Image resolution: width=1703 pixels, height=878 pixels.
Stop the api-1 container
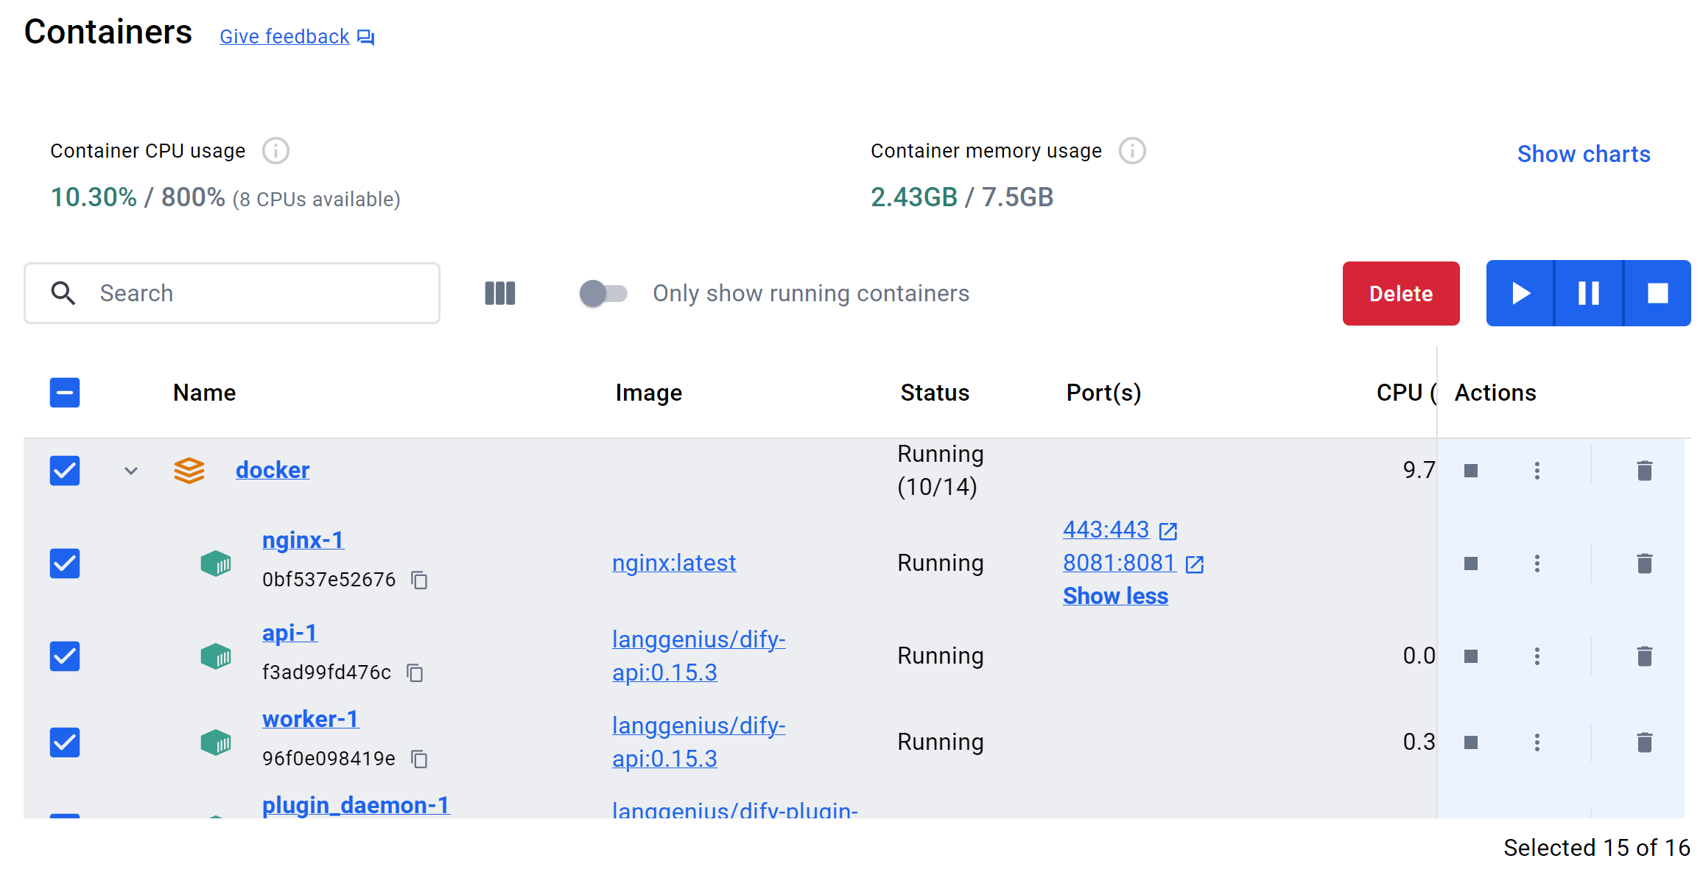pos(1471,656)
